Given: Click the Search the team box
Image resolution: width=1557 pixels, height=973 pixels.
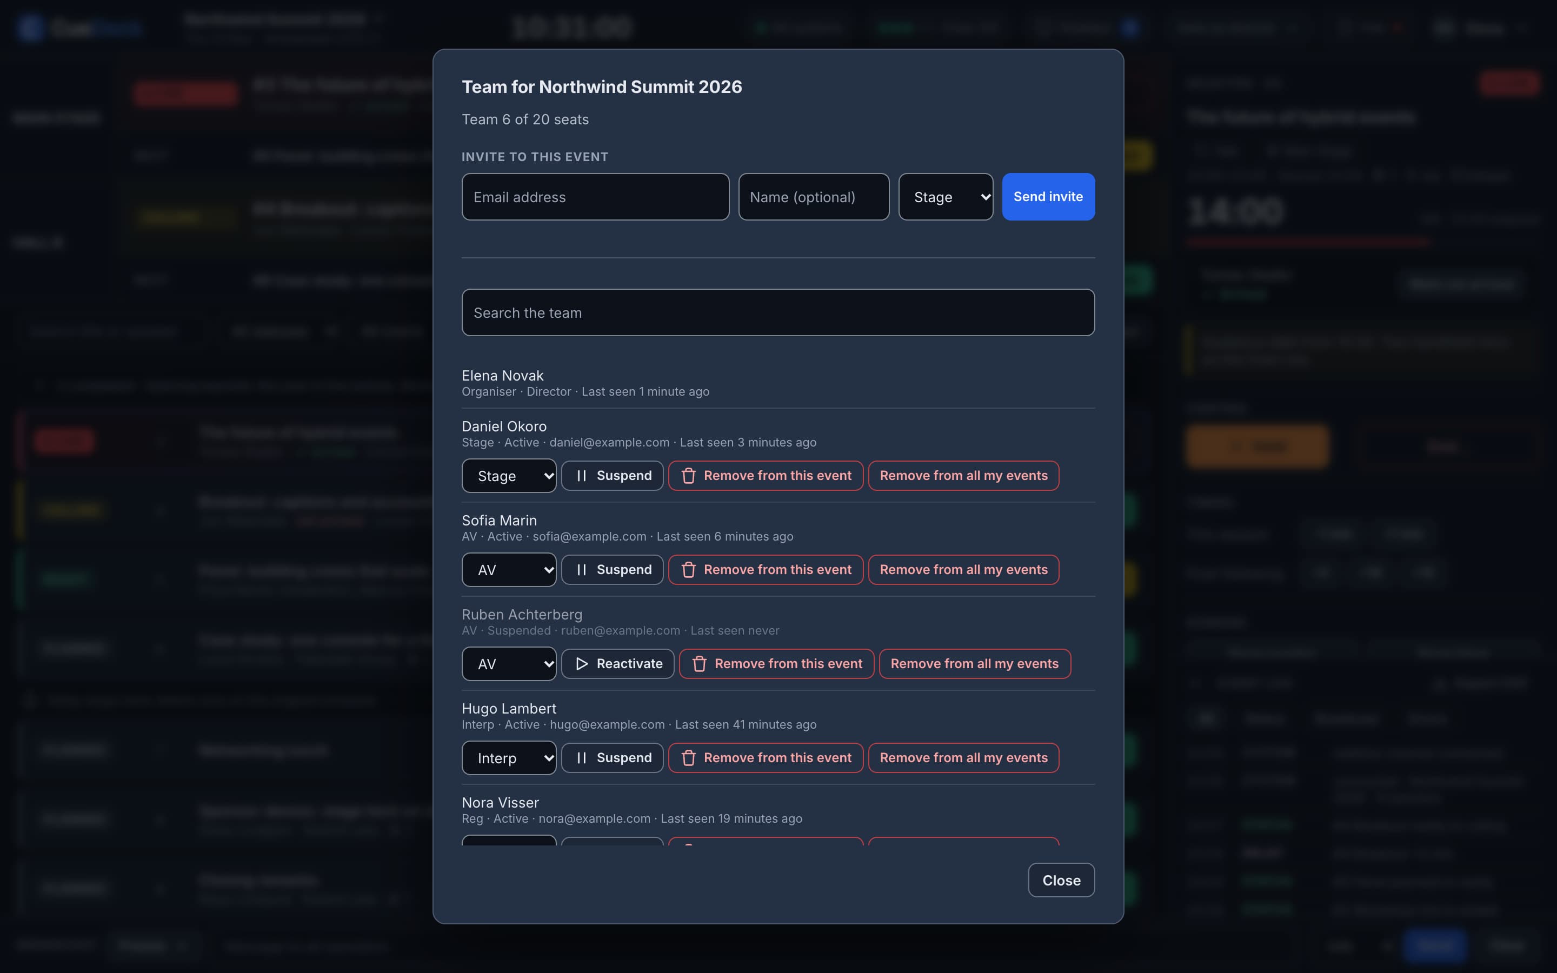Looking at the screenshot, I should pos(778,312).
